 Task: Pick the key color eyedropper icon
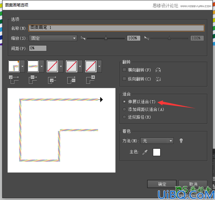(x=145, y=152)
